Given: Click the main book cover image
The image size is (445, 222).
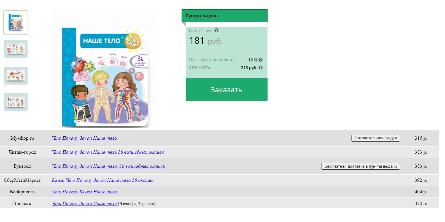Looking at the screenshot, I should click(x=105, y=69).
